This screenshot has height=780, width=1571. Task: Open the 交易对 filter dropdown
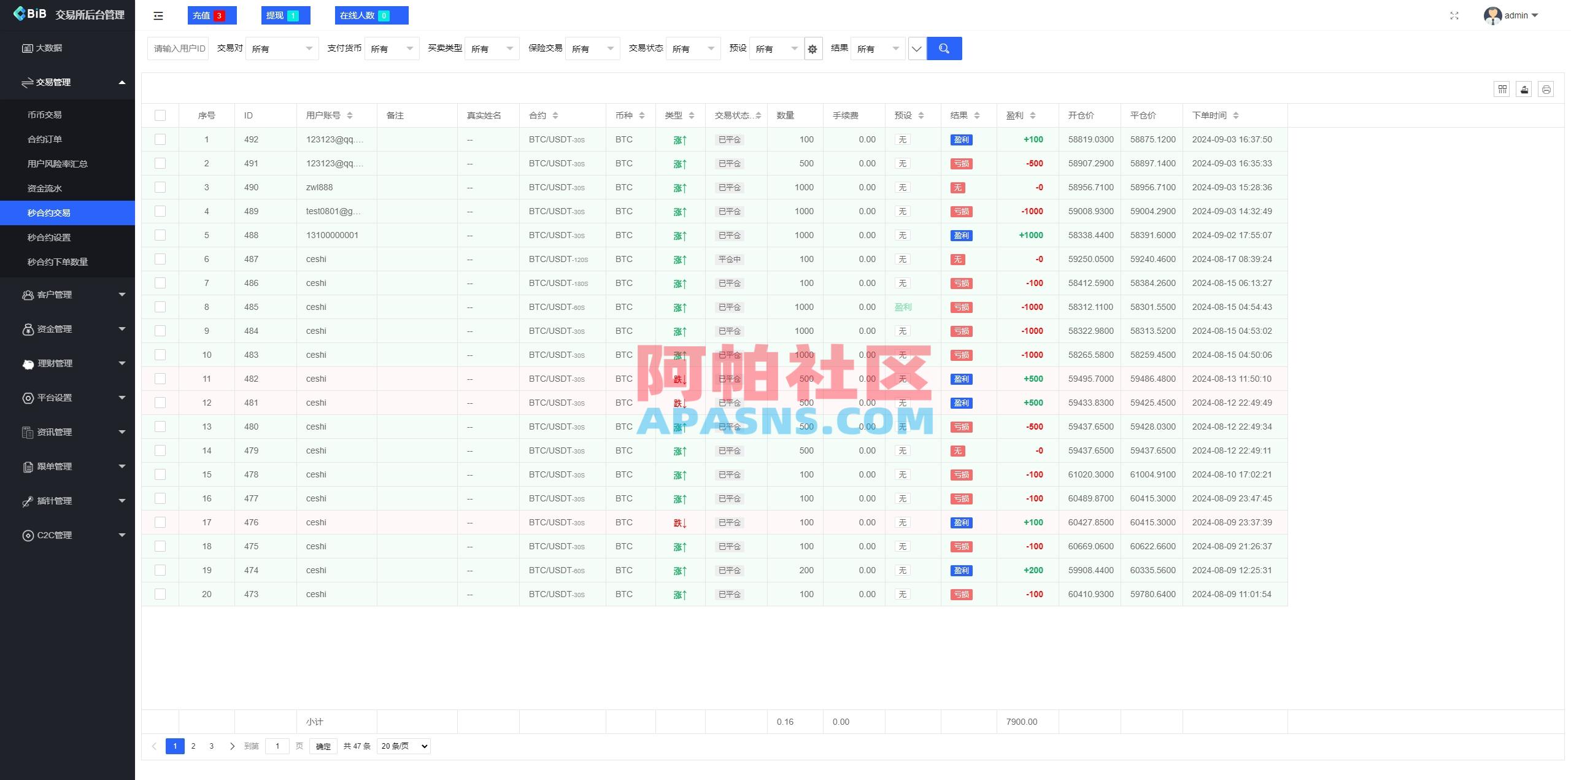282,48
